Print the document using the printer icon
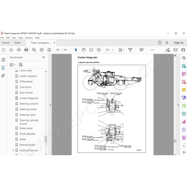This screenshot has height=187, width=187. point(26,50)
